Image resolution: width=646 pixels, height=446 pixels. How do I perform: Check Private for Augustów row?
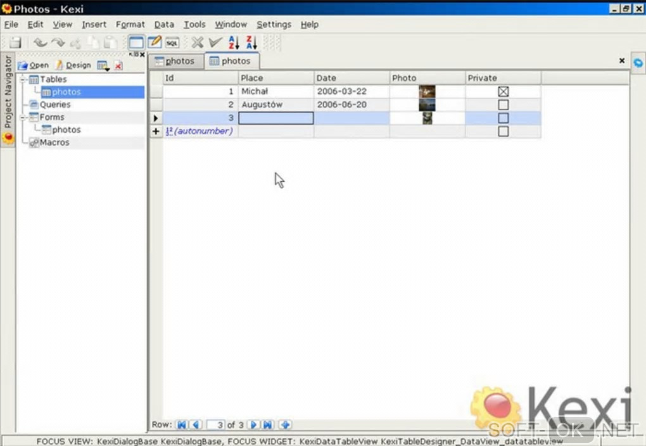pyautogui.click(x=503, y=105)
